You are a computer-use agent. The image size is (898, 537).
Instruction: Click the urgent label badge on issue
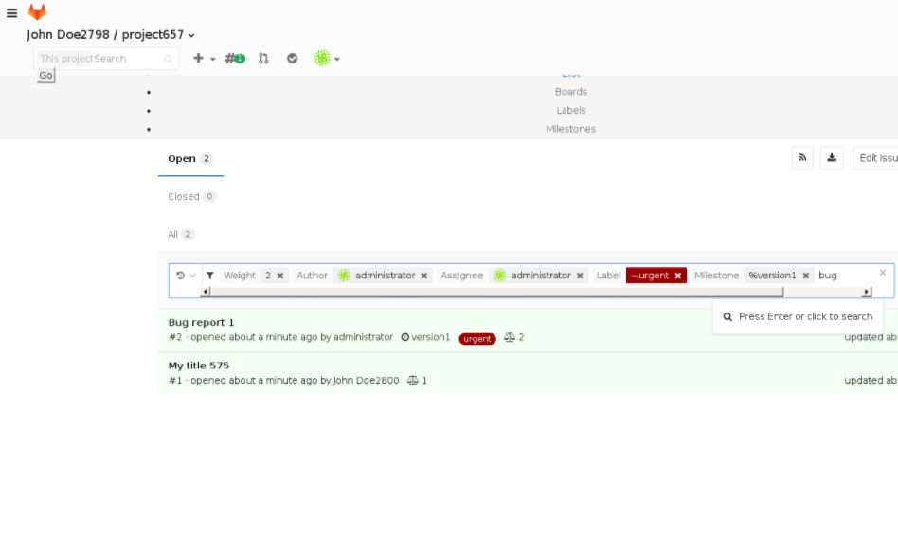click(477, 338)
